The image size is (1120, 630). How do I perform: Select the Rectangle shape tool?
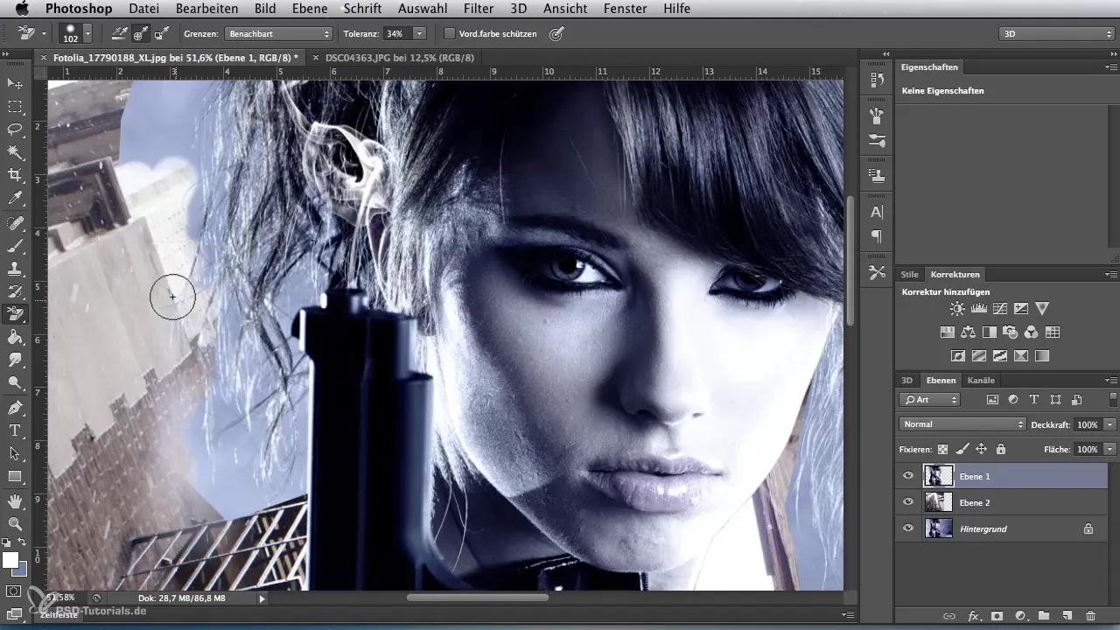[15, 476]
